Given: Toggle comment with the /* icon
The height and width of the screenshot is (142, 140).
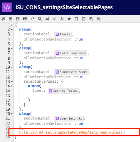Looking at the screenshot, I should (x=32, y=19).
